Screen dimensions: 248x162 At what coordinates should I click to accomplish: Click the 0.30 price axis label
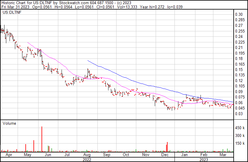[238, 14]
